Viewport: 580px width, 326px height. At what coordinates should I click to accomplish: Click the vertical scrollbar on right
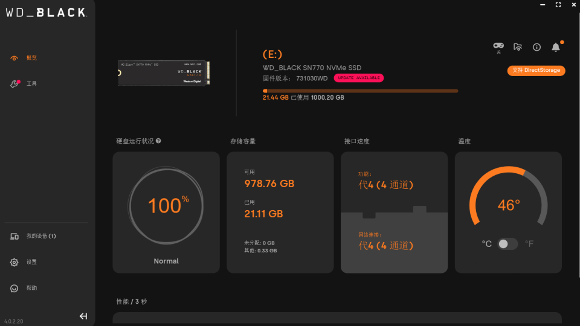pyautogui.click(x=579, y=144)
